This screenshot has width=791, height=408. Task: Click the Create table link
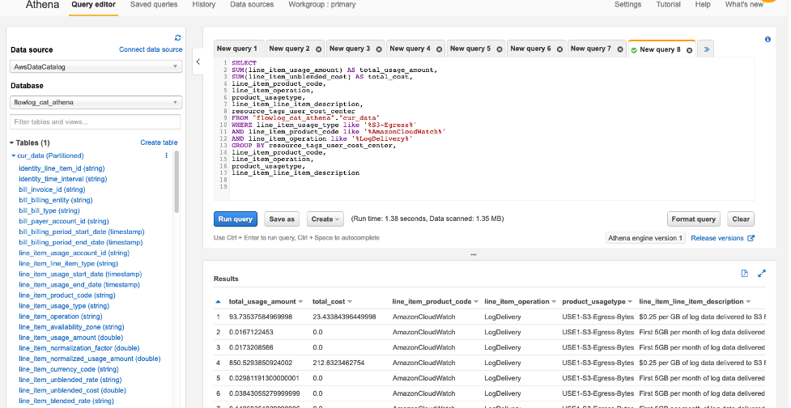click(x=159, y=142)
